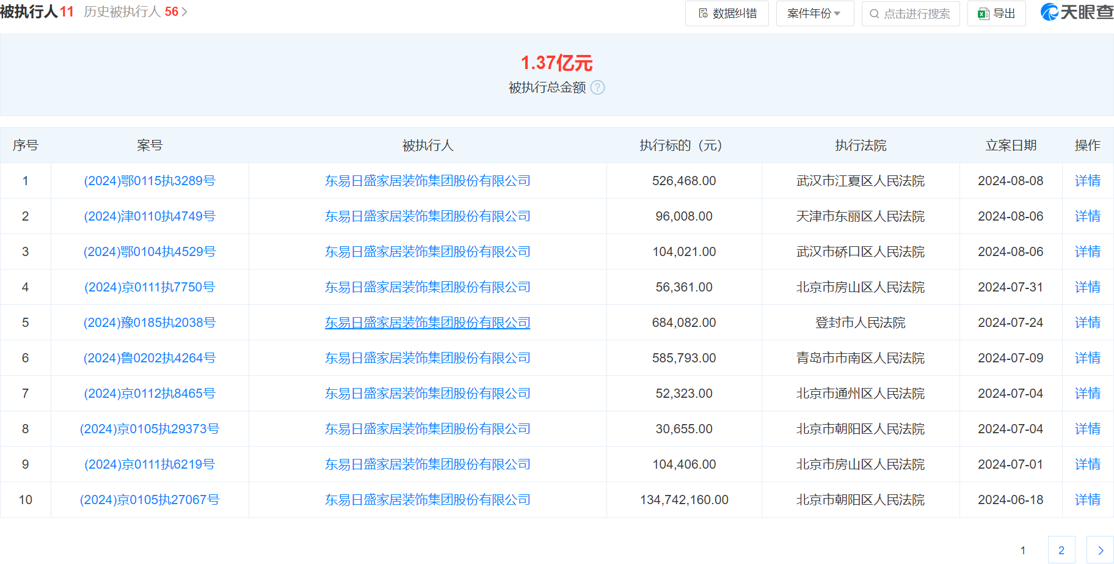Click the magnifier icon in the search box
The width and height of the screenshot is (1114, 564).
click(875, 13)
